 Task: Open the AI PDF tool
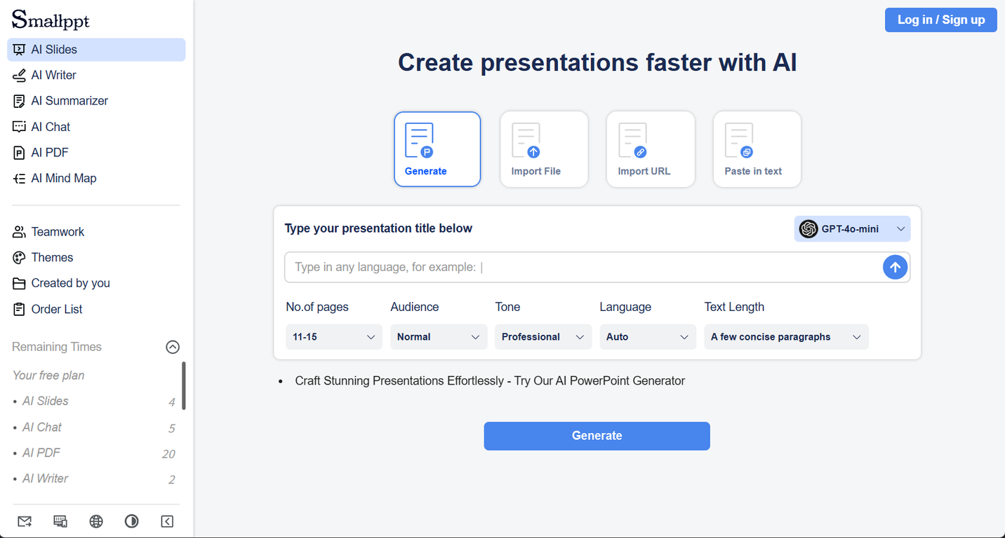pos(49,152)
